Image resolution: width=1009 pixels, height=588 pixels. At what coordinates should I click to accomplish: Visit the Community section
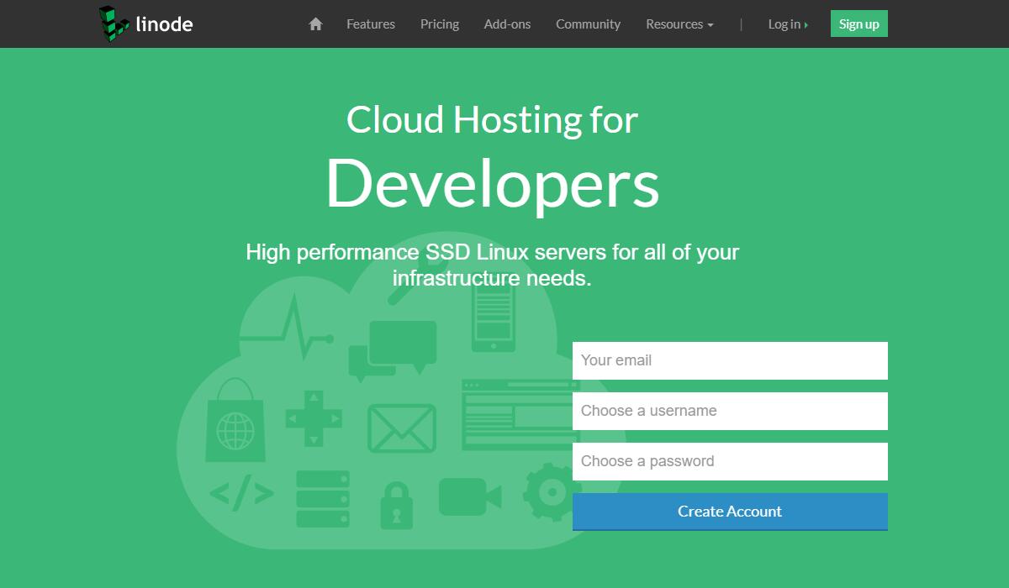[588, 24]
